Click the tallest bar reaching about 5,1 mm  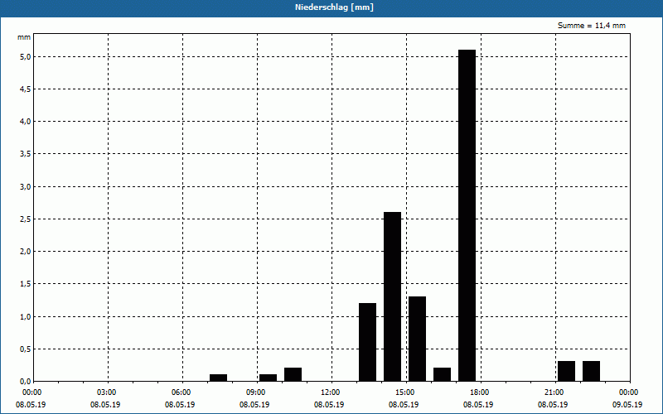tap(467, 215)
